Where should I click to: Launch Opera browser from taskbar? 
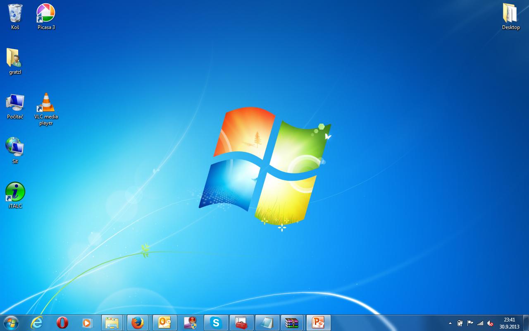pos(62,323)
